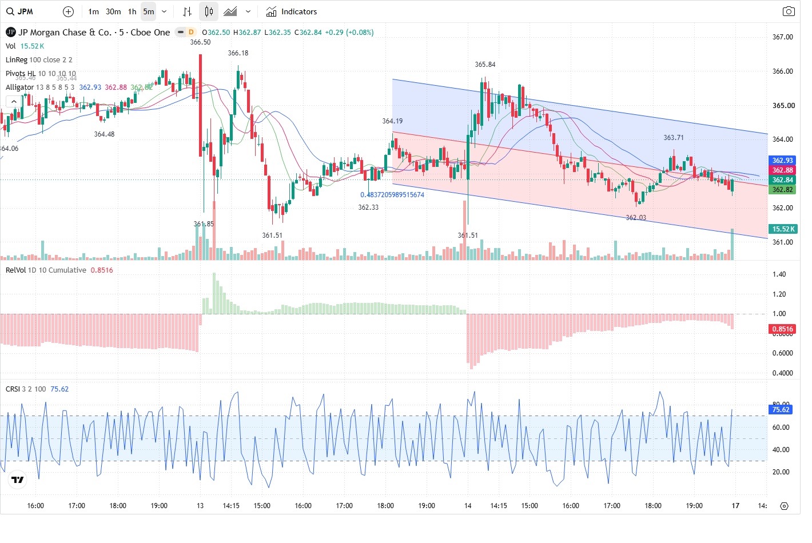The width and height of the screenshot is (812, 543).
Task: Expand the time interval dropdown chevron
Action: (x=164, y=11)
